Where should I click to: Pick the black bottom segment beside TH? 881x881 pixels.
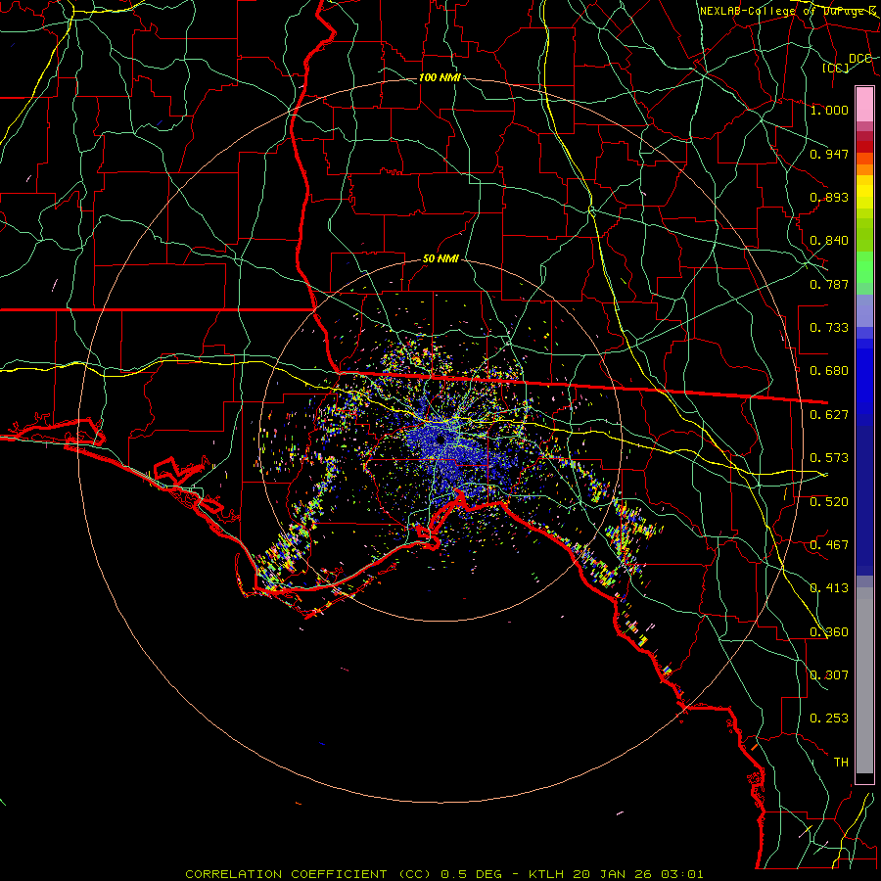(x=864, y=778)
